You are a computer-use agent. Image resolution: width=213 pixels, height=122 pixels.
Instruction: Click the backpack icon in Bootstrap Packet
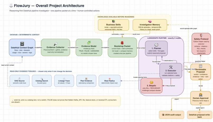[x=122, y=43]
